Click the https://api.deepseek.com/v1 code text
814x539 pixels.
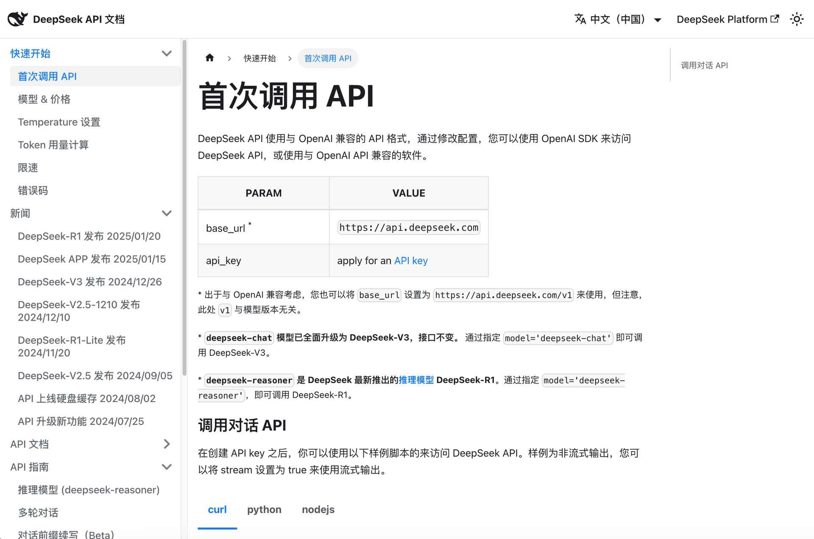click(503, 295)
